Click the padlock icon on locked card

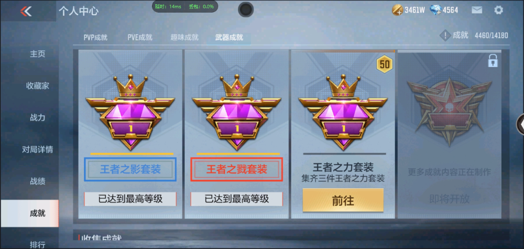(x=493, y=61)
